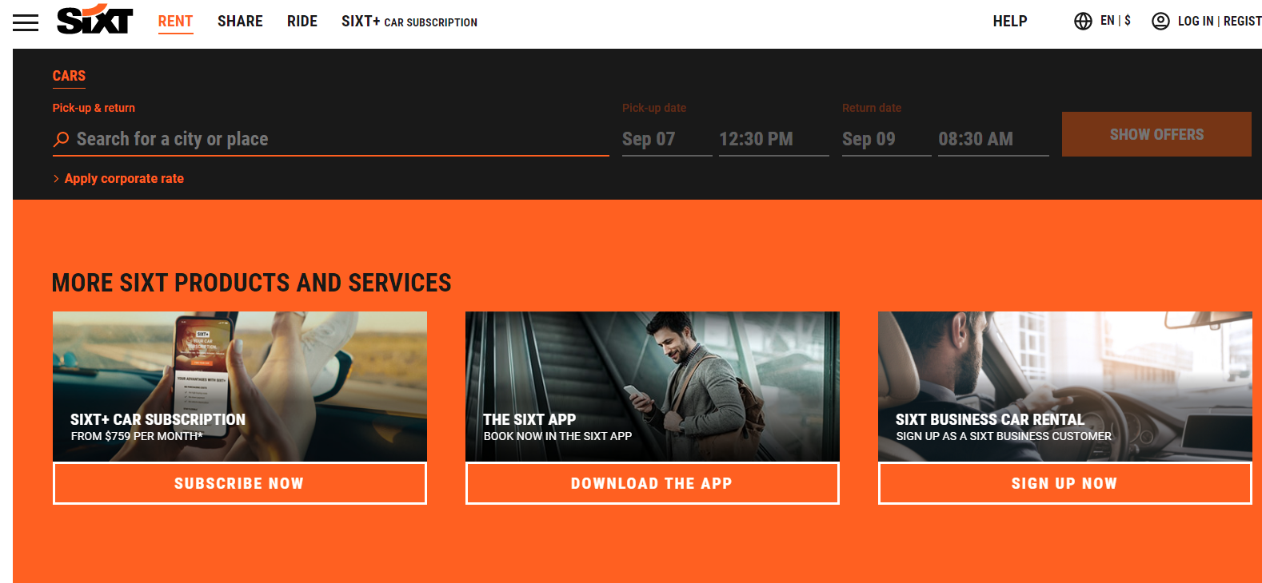Viewport: 1262px width, 583px height.
Task: Select the RENT menu item
Action: (x=175, y=22)
